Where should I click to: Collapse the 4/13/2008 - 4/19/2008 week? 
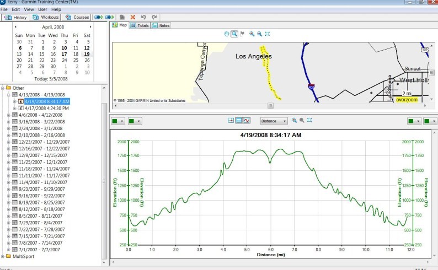(x=9, y=95)
